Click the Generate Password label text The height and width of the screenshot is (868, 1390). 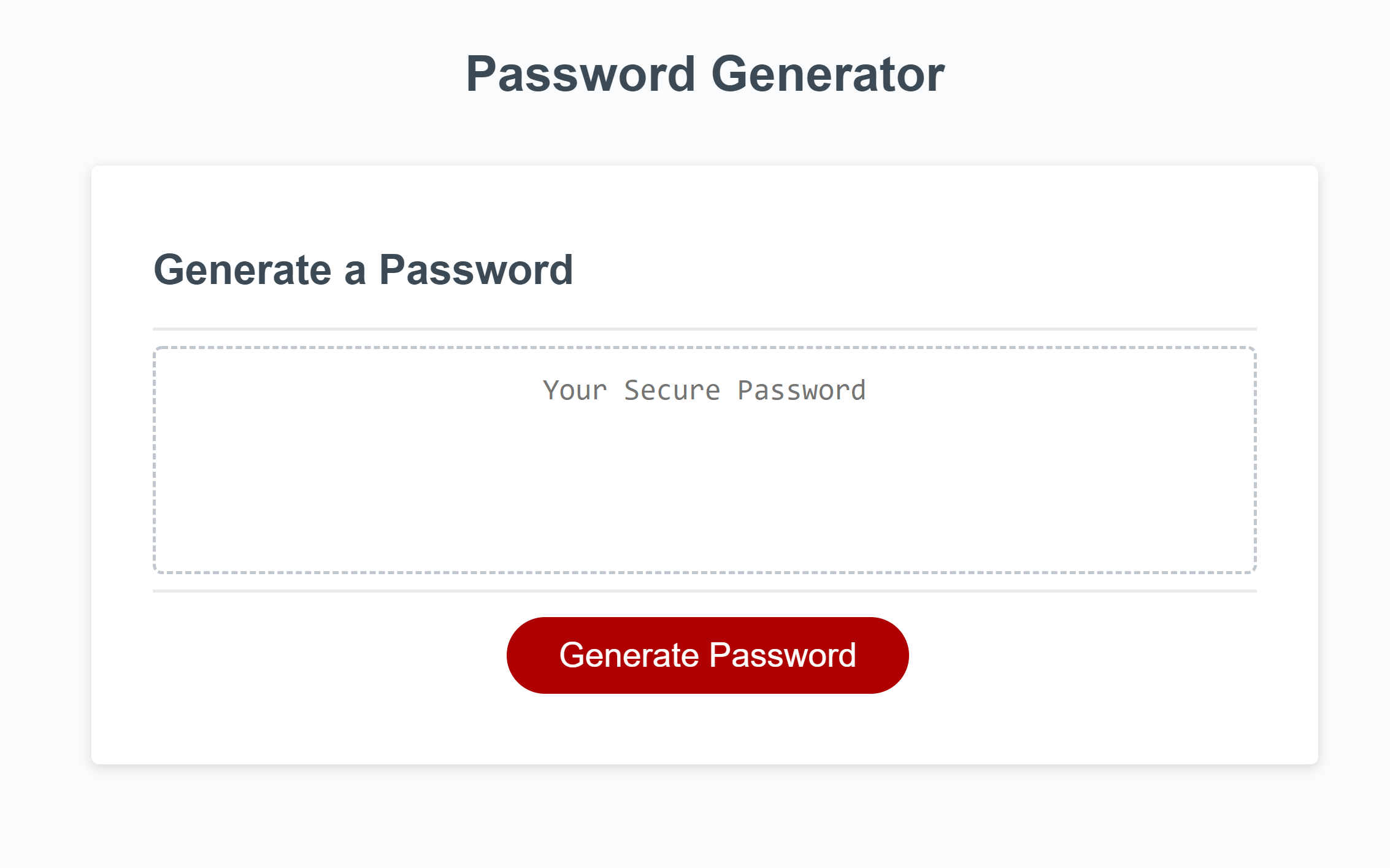707,655
